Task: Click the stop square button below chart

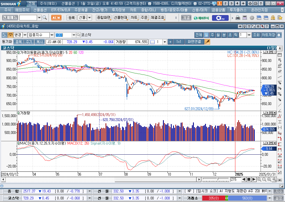Action: pyautogui.click(x=249, y=180)
